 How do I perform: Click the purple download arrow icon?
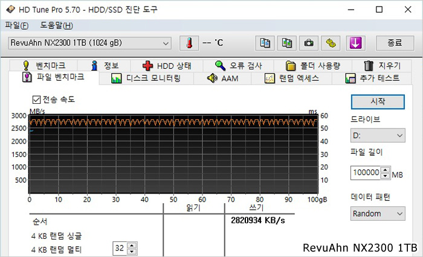(355, 43)
